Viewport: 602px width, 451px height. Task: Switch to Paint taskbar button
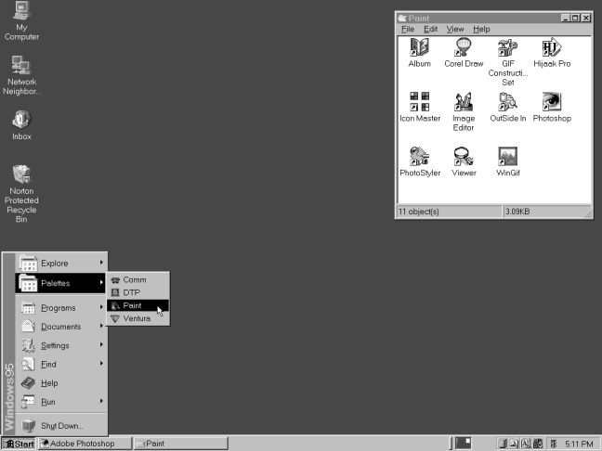coord(180,444)
